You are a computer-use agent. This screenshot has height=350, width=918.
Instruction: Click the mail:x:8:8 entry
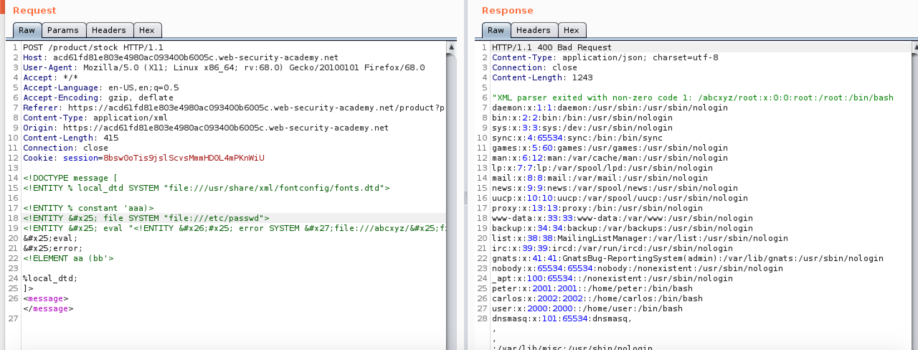600,178
